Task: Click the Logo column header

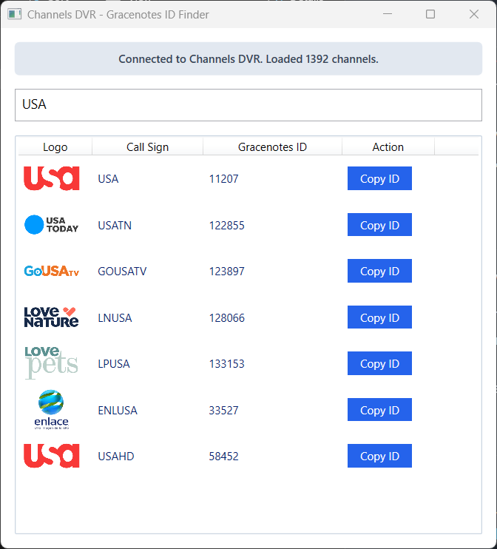Action: [x=55, y=146]
